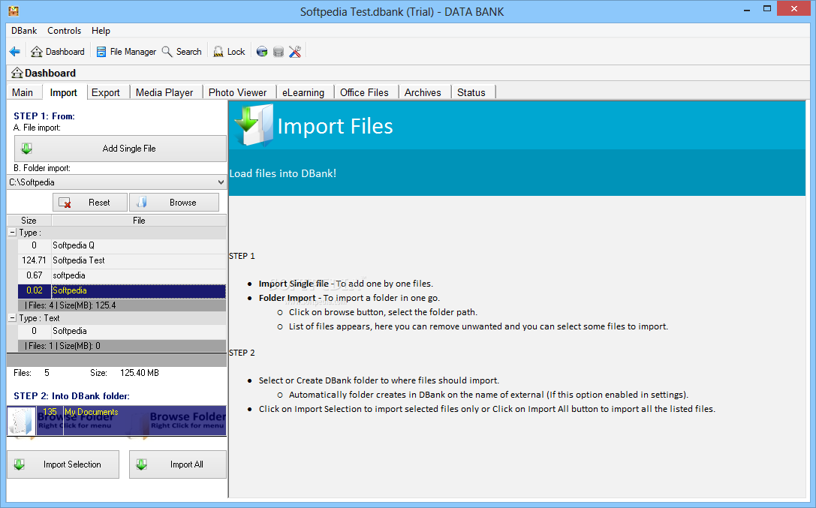The width and height of the screenshot is (816, 508).
Task: Open the wrench and screwdriver tools icon
Action: pyautogui.click(x=295, y=52)
